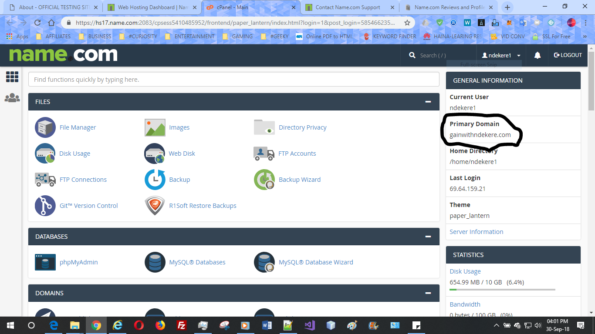This screenshot has height=334, width=595.
Task: Click the Disk Usage statistics link
Action: [465, 271]
